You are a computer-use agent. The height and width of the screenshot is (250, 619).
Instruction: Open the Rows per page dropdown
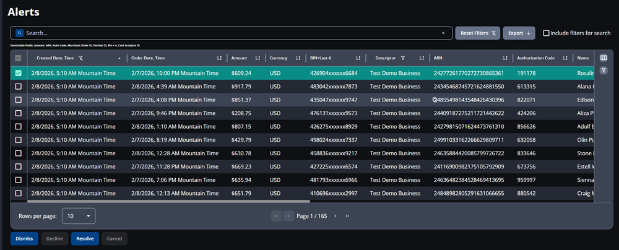pyautogui.click(x=79, y=216)
